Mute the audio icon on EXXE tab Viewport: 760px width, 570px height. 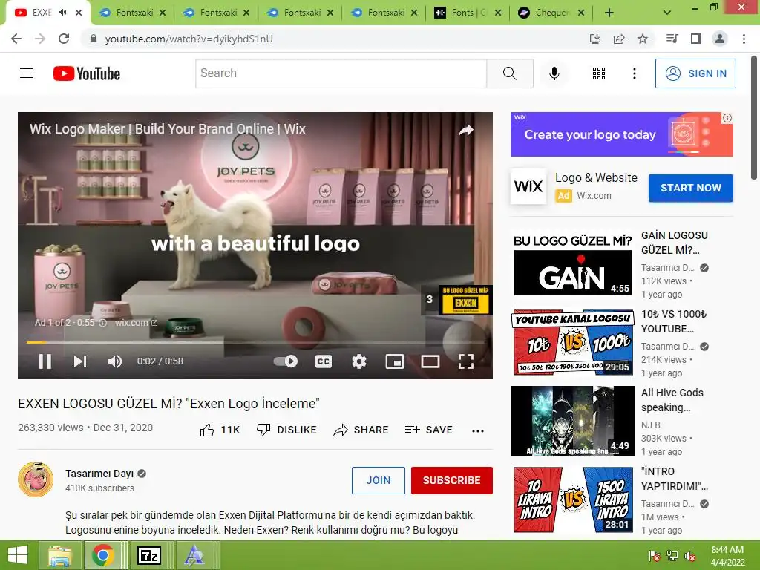[x=62, y=13]
